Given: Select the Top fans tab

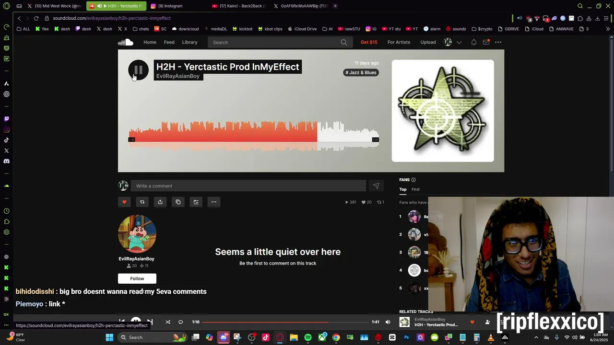Looking at the screenshot, I should [403, 189].
